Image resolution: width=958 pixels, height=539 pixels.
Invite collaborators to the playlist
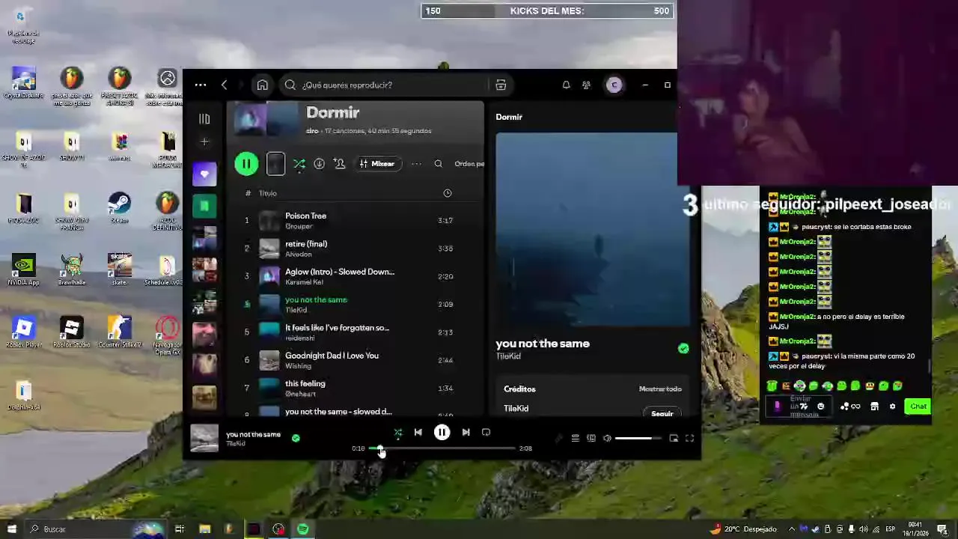(340, 163)
